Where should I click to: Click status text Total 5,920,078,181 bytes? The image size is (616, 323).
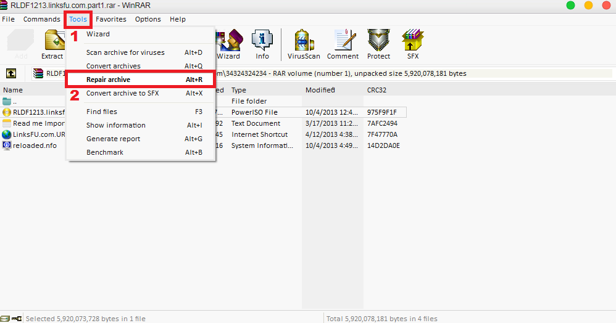(382, 319)
